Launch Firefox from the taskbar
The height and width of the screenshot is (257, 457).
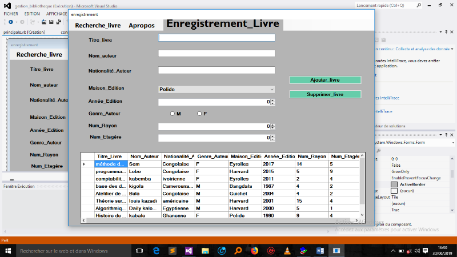pyautogui.click(x=254, y=250)
